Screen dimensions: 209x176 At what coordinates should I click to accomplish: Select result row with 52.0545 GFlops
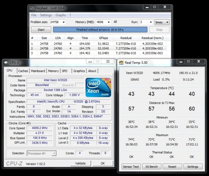pyautogui.click(x=98, y=48)
